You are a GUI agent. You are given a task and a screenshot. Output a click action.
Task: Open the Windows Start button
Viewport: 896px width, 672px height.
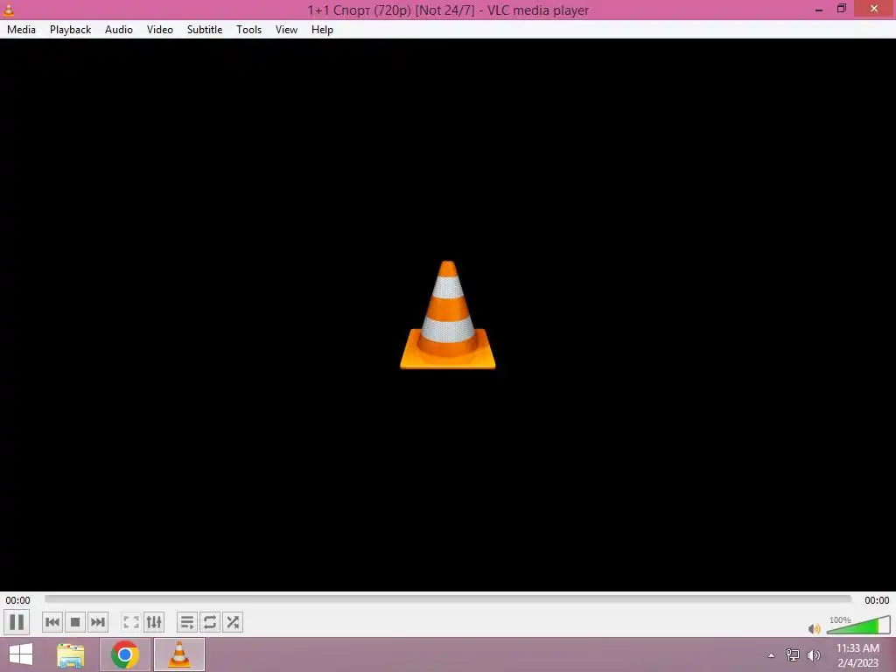(x=21, y=654)
